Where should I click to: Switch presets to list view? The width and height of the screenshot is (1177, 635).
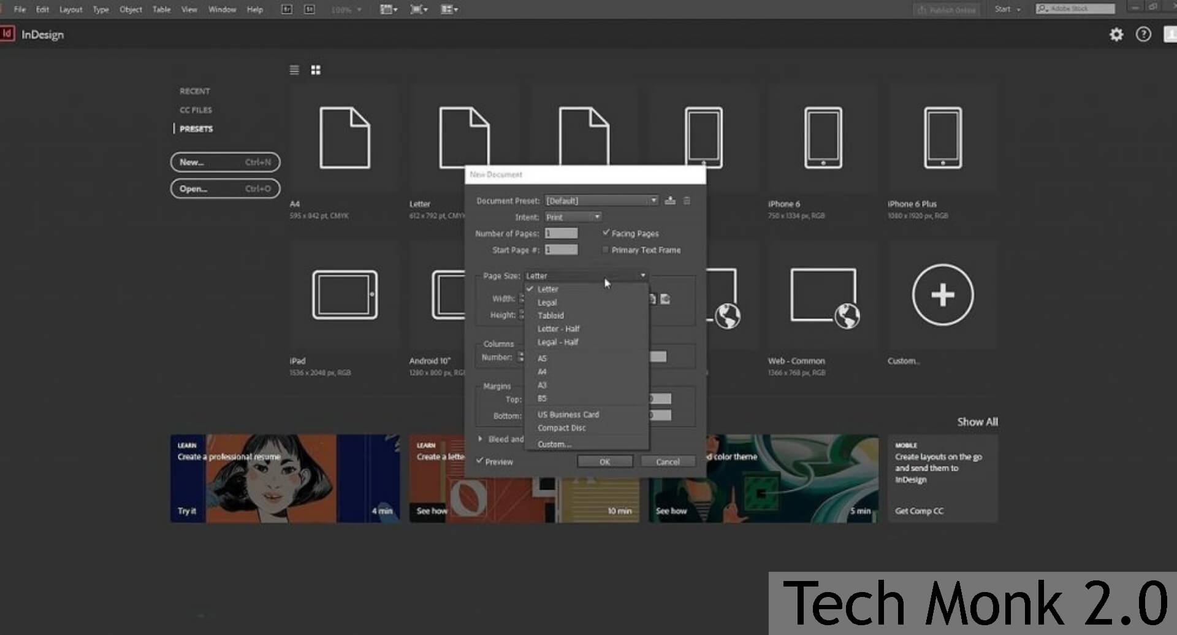(294, 70)
